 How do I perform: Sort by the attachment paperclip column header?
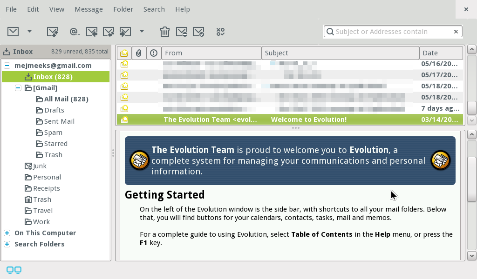click(139, 53)
